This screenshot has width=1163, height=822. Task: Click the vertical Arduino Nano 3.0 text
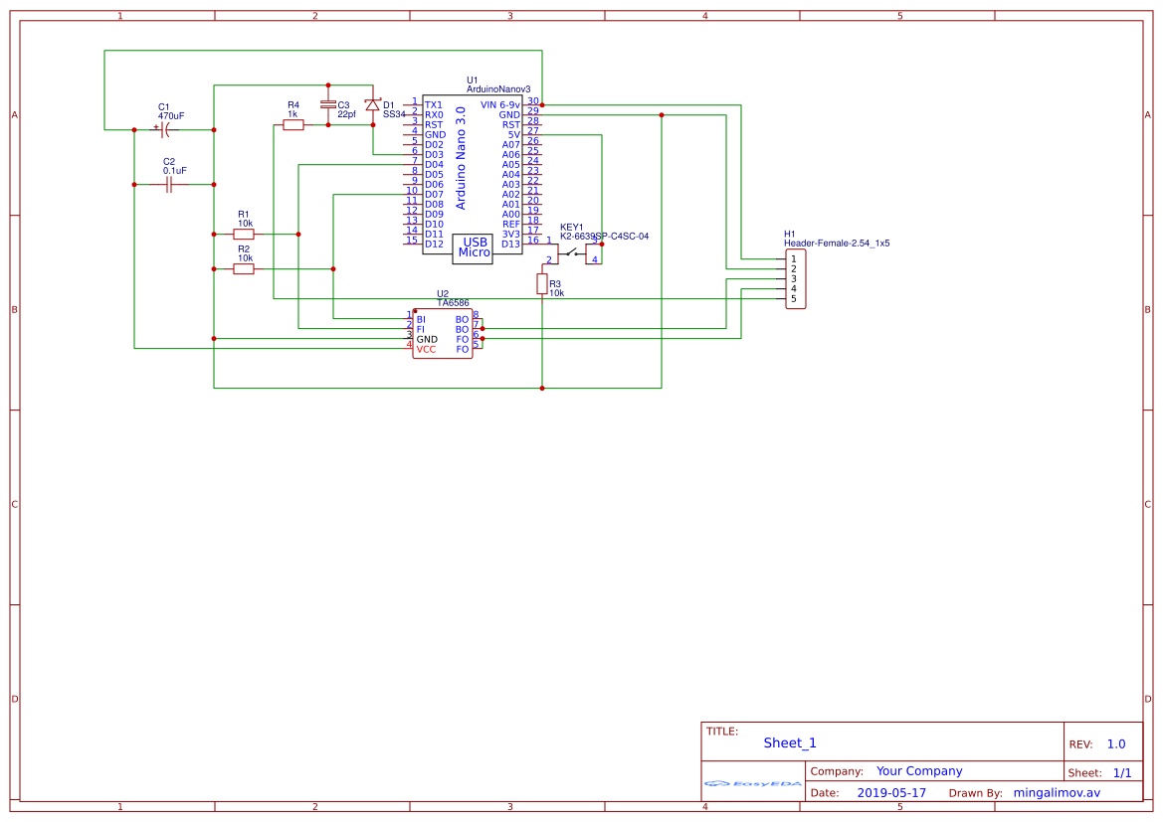pyautogui.click(x=461, y=158)
